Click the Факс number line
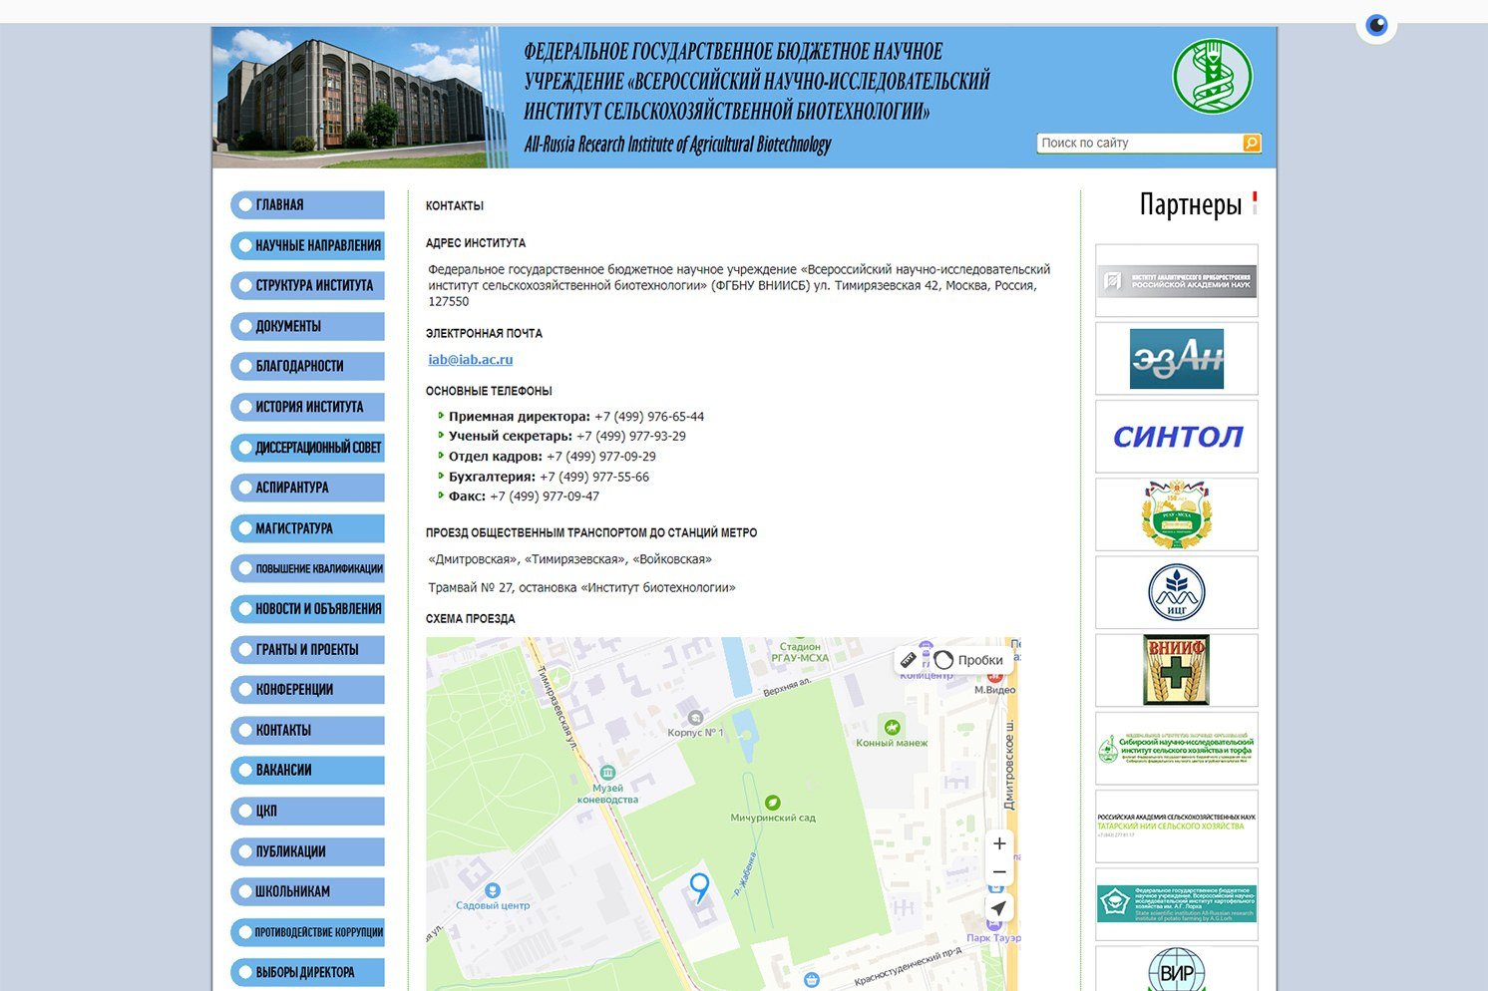Image resolution: width=1488 pixels, height=991 pixels. [524, 496]
